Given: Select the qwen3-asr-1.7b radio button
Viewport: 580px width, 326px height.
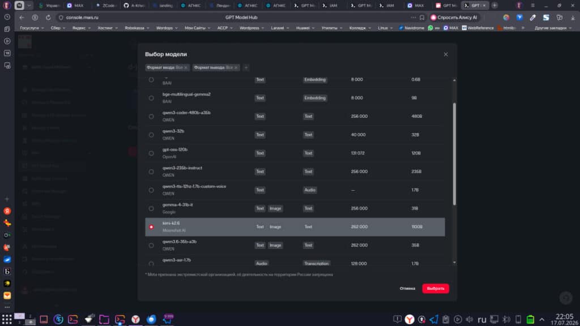Looking at the screenshot, I should tap(151, 264).
